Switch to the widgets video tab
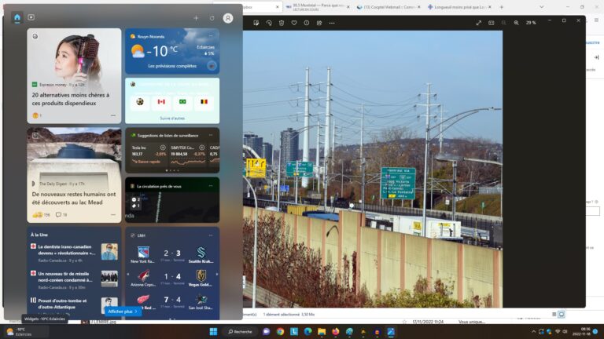 [x=31, y=17]
